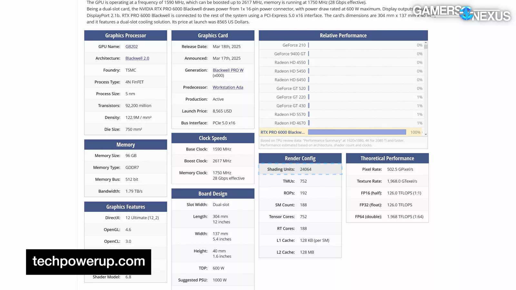Image resolution: width=516 pixels, height=290 pixels.
Task: Click the scroll-down arrow in Relative Performance
Action: (426, 134)
